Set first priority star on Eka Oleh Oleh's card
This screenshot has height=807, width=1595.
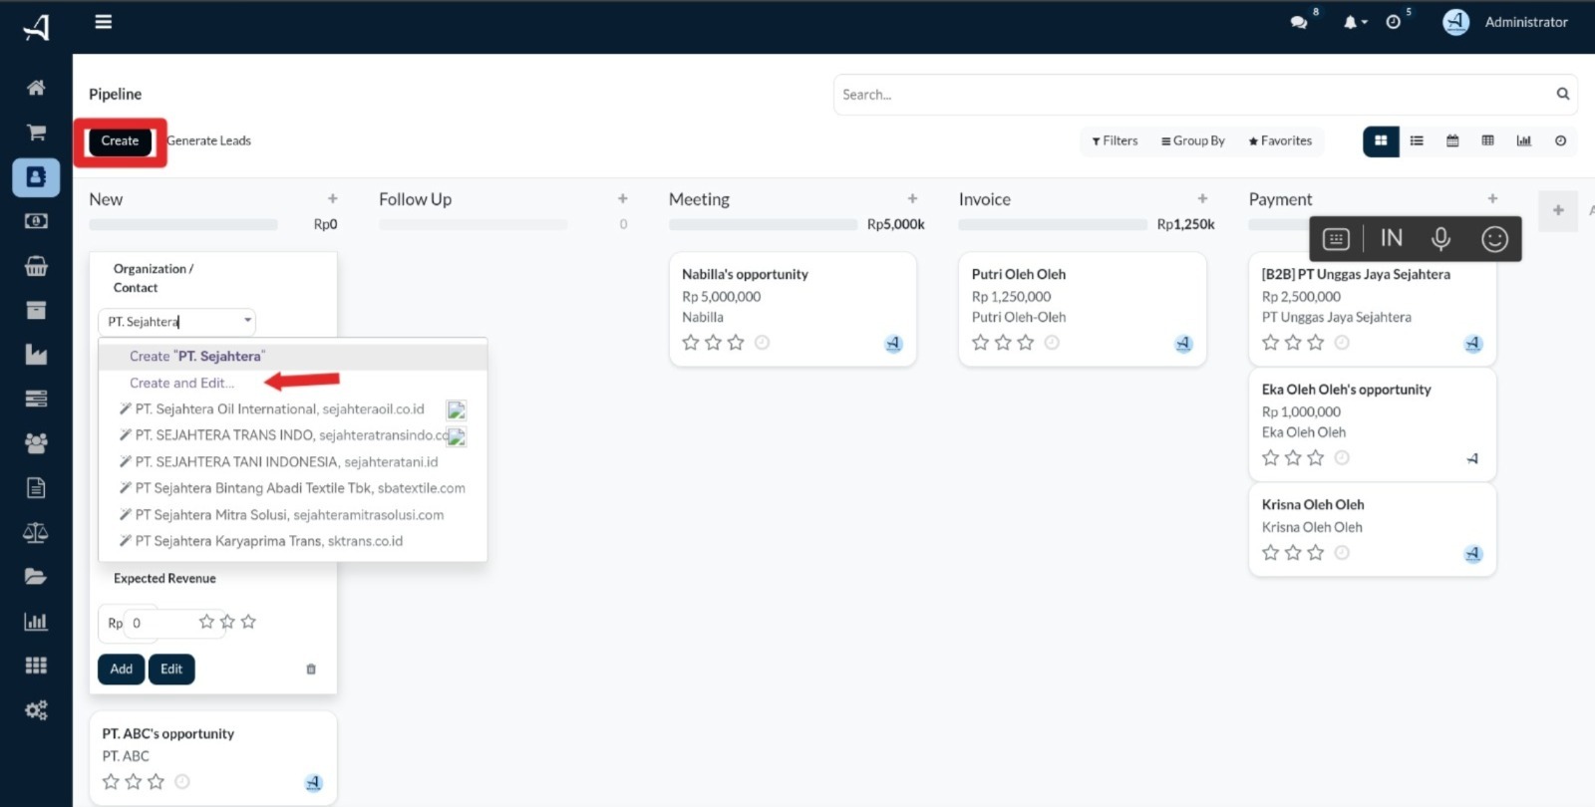[x=1270, y=458]
